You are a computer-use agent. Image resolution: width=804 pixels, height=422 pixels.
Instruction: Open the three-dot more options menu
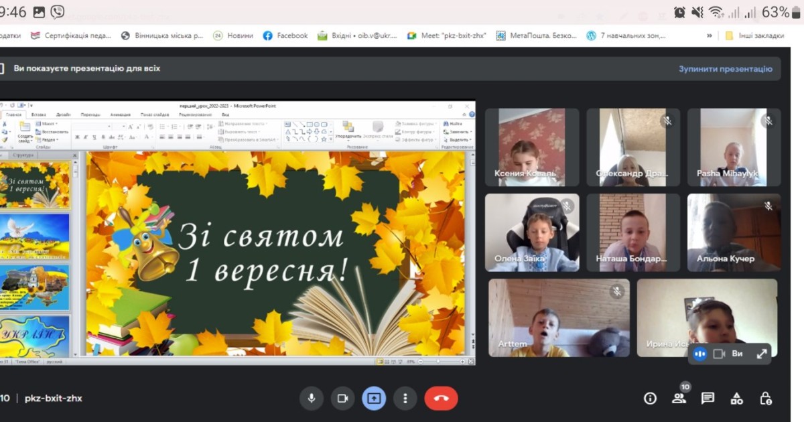point(405,398)
